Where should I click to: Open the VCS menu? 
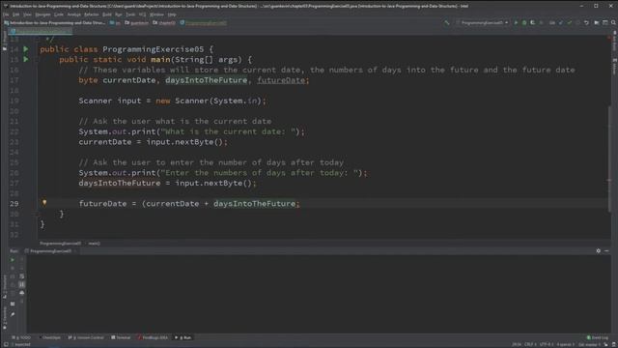pos(142,14)
